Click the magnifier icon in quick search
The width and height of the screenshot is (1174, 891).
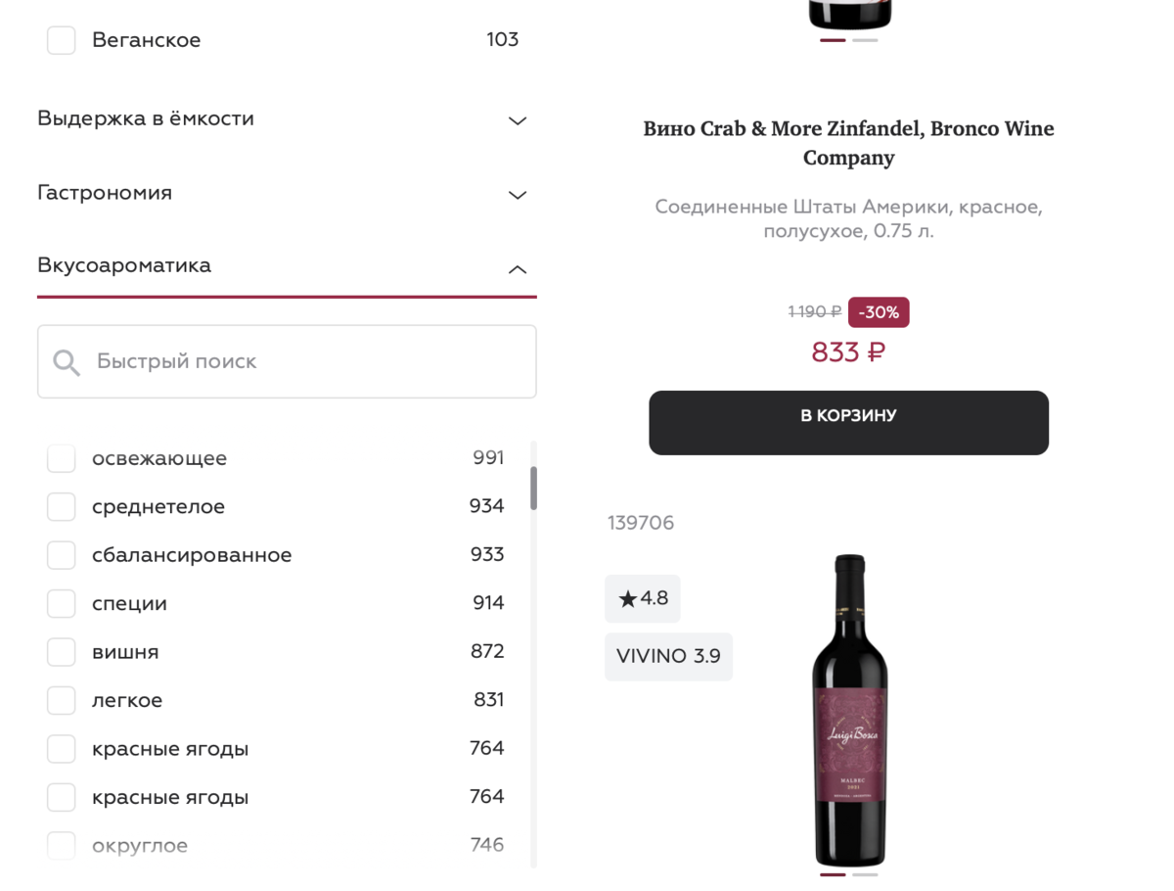pyautogui.click(x=67, y=363)
